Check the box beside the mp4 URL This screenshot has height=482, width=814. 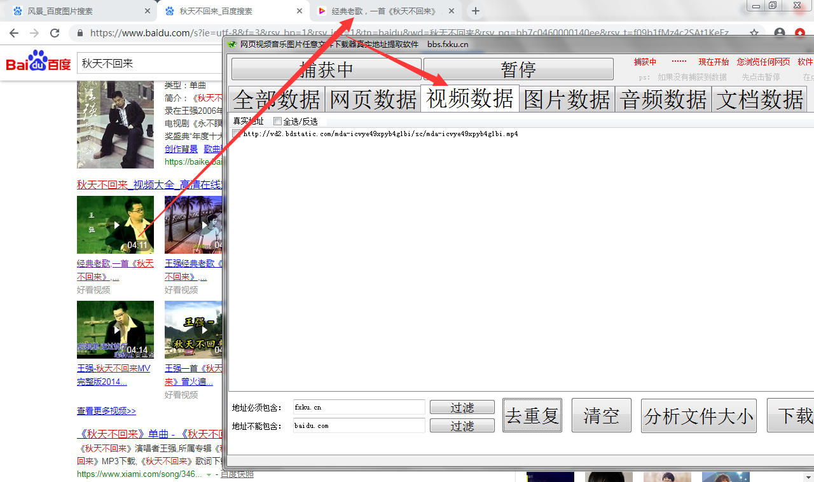[x=237, y=134]
